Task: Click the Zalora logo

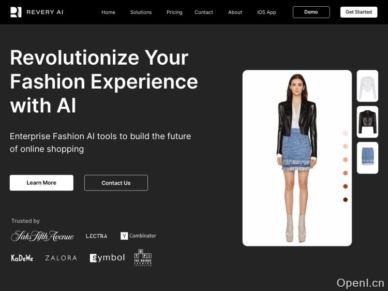Action: pyautogui.click(x=61, y=258)
